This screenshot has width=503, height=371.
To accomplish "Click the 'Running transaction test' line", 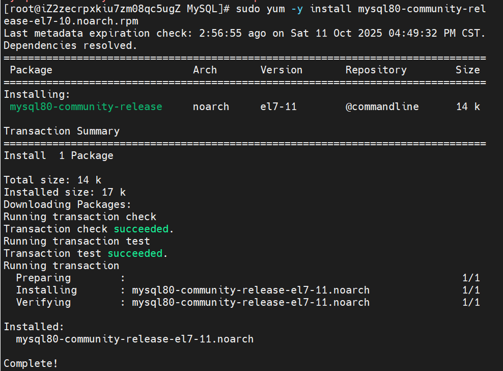I will pyautogui.click(x=77, y=241).
